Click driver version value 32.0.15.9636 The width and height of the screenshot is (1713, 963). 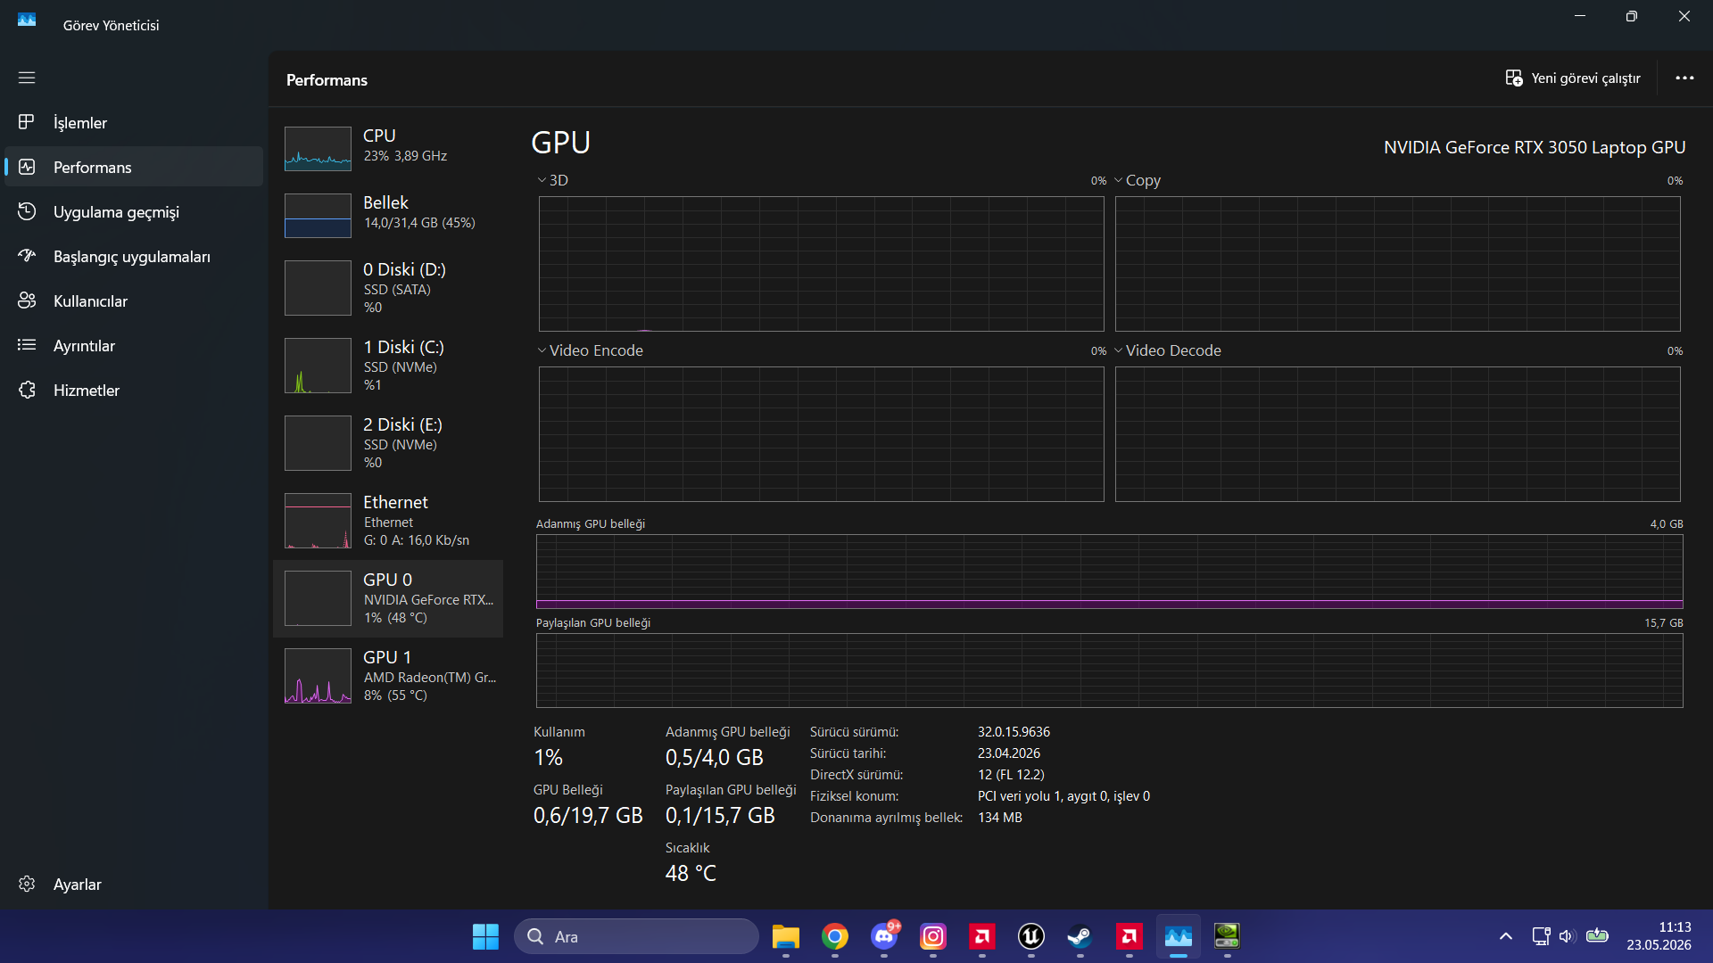1014,732
